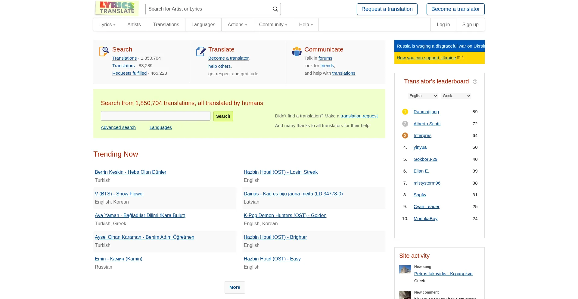Expand the Community menu
The height and width of the screenshot is (299, 578).
pos(273,25)
